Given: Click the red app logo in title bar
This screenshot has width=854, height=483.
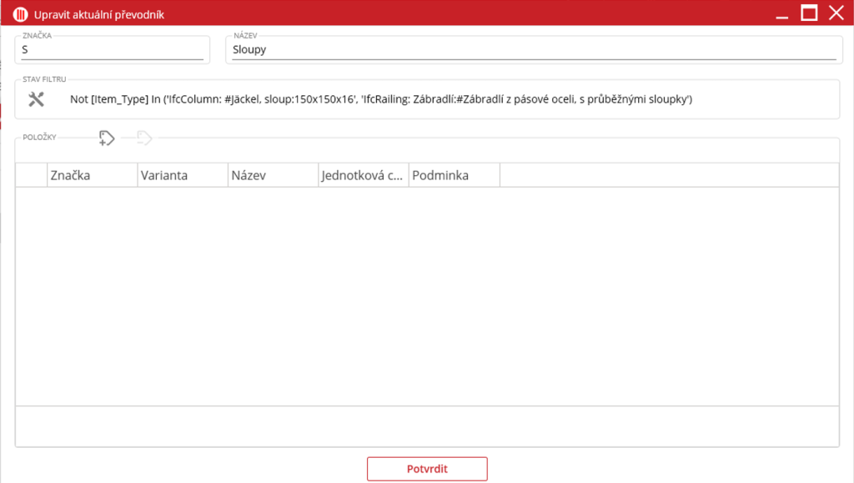Looking at the screenshot, I should [x=21, y=13].
